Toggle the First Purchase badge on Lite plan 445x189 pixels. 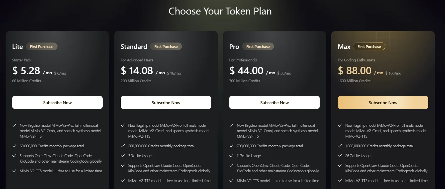[42, 46]
